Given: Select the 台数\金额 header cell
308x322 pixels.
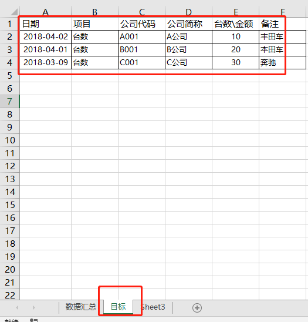Looking at the screenshot, I should [236, 24].
